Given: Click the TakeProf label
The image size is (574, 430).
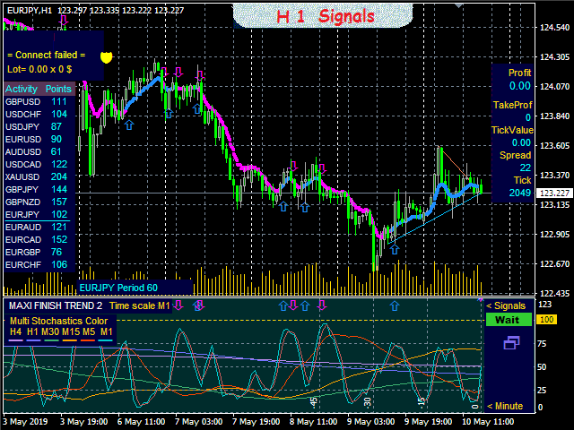Looking at the screenshot, I should [512, 105].
